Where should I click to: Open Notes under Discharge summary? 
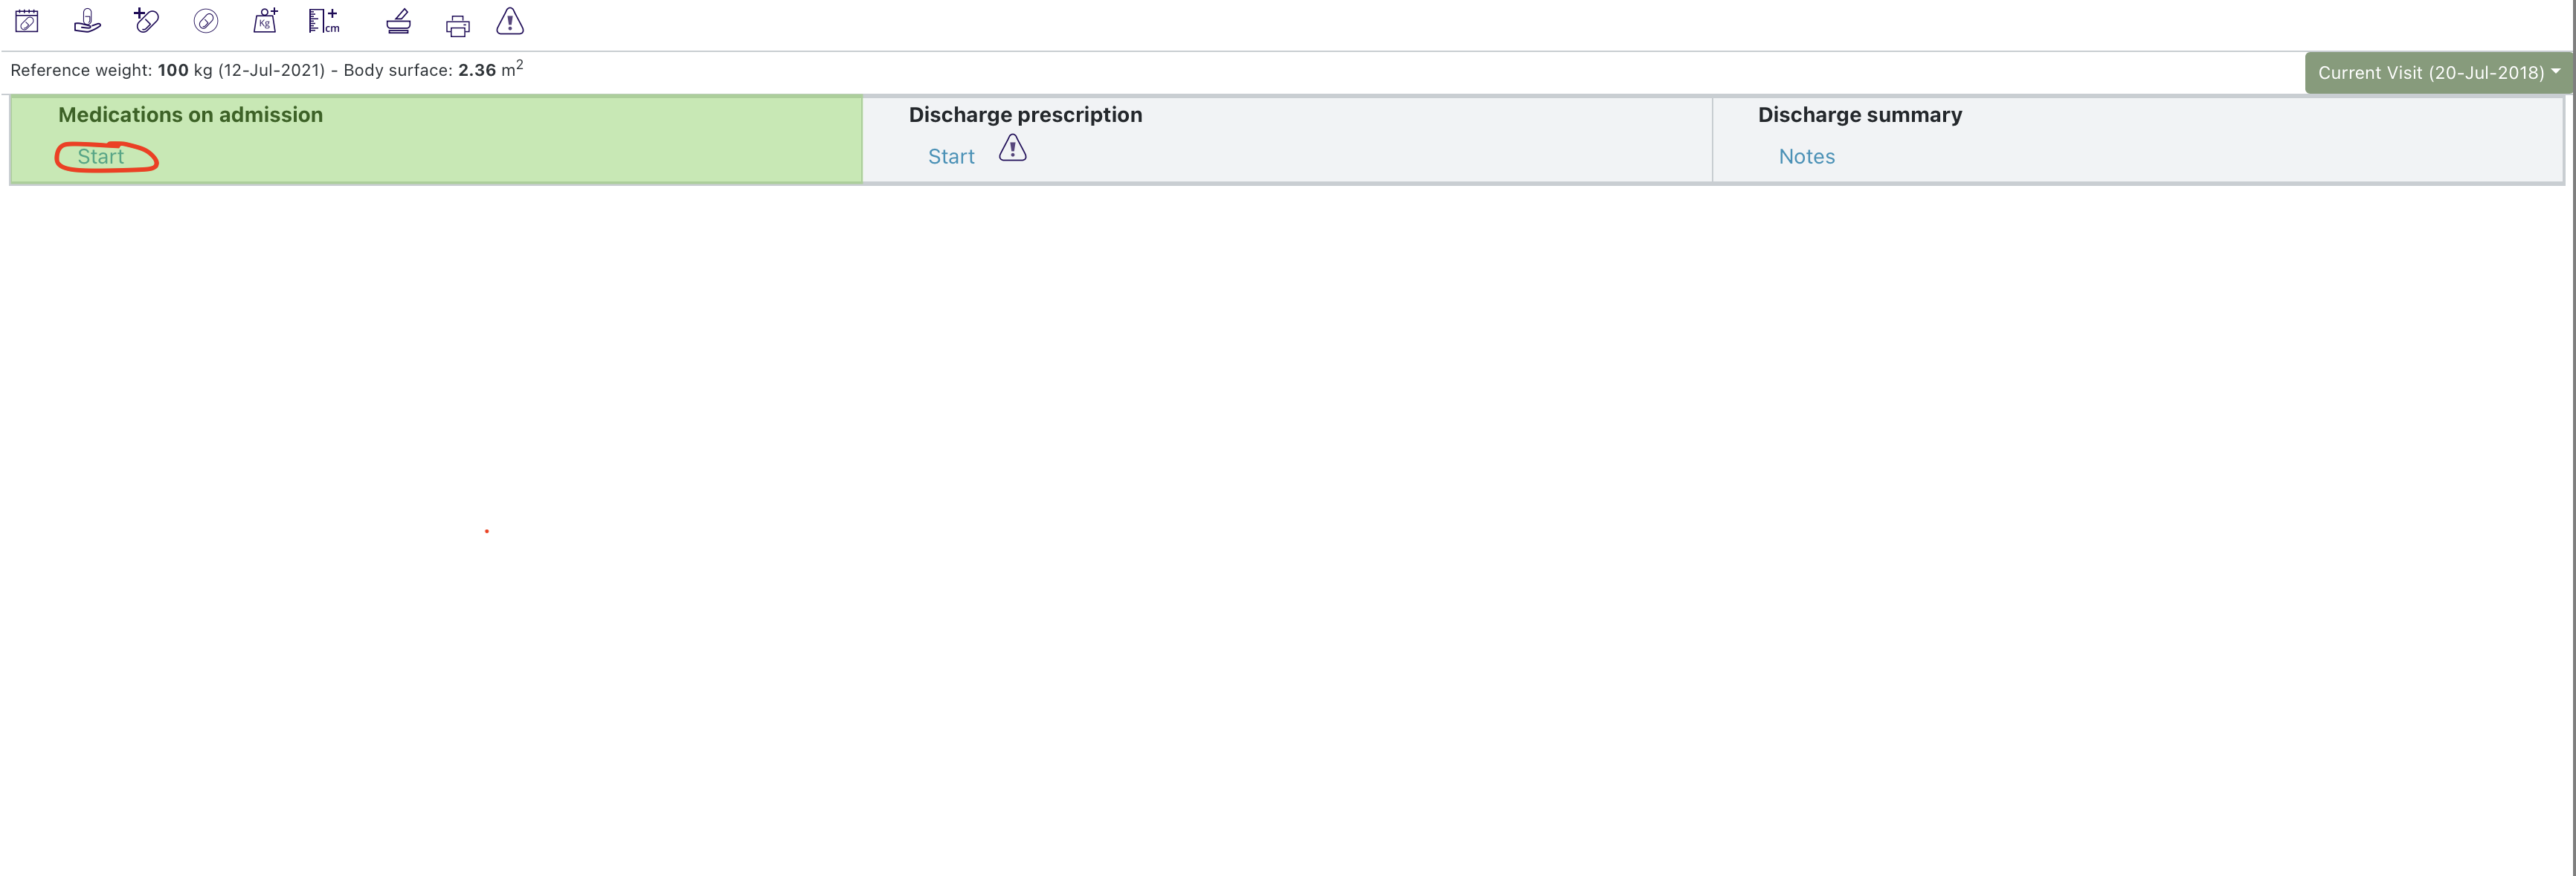click(x=1806, y=157)
